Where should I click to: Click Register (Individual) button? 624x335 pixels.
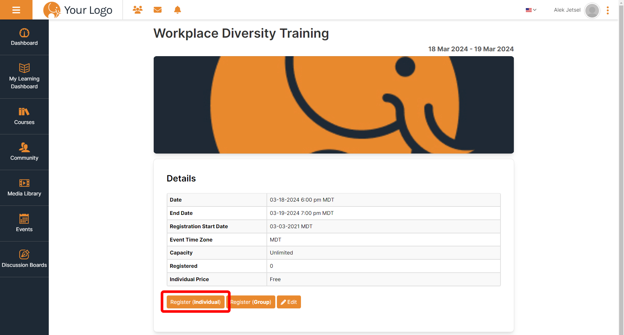point(195,302)
